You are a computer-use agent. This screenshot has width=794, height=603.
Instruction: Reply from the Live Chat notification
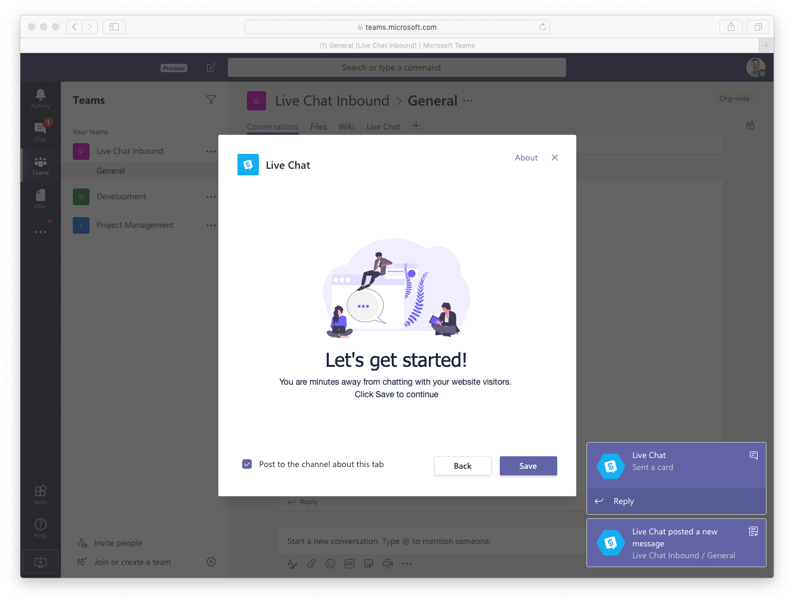676,501
